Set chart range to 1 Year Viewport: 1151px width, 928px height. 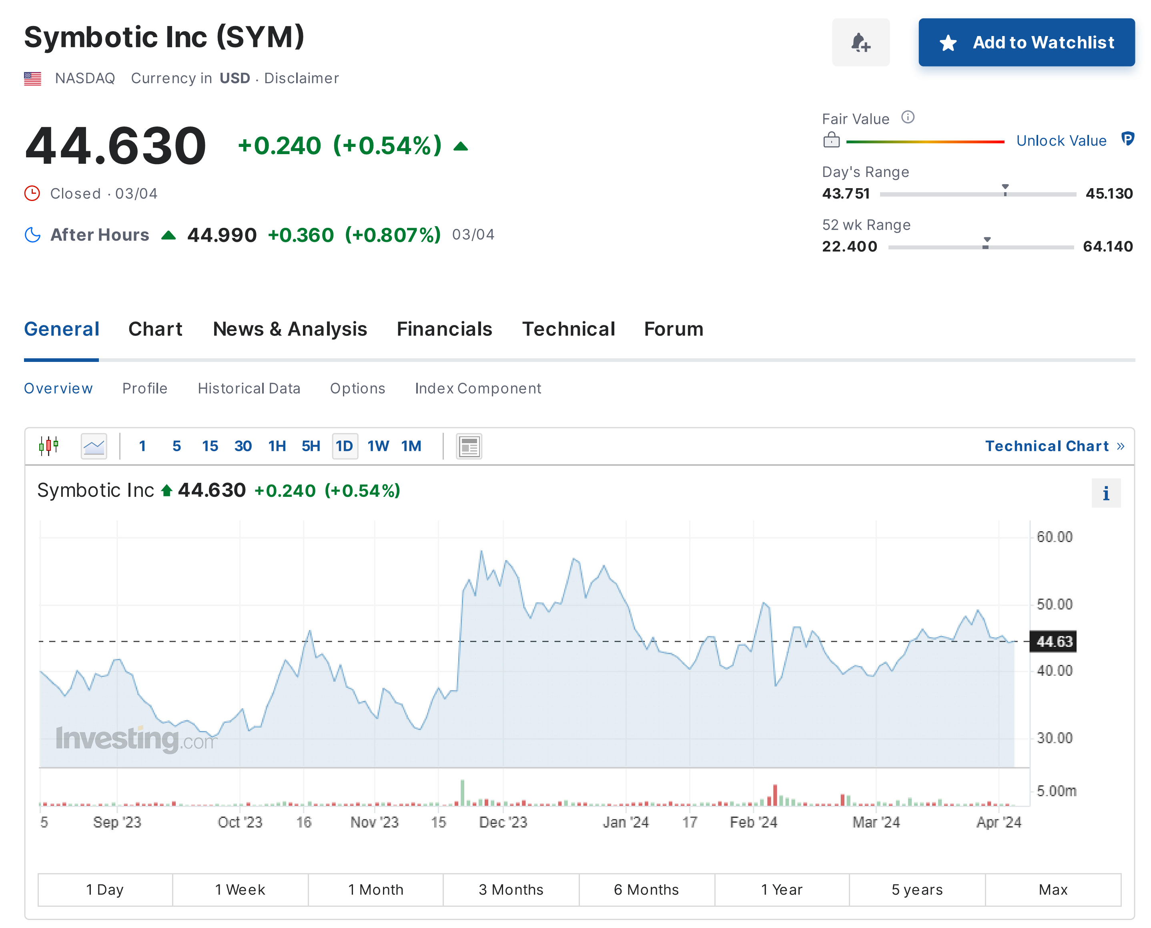click(781, 890)
